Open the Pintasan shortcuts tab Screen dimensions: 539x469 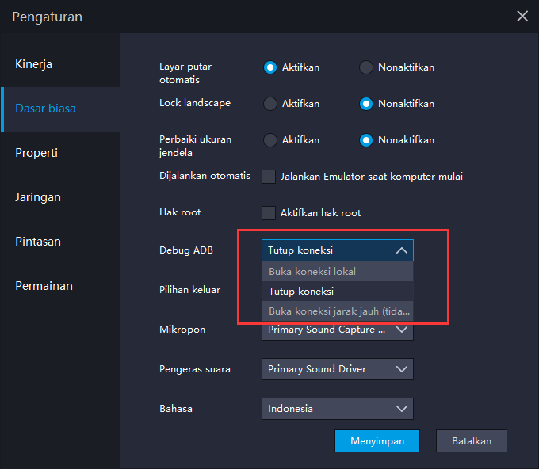59,242
